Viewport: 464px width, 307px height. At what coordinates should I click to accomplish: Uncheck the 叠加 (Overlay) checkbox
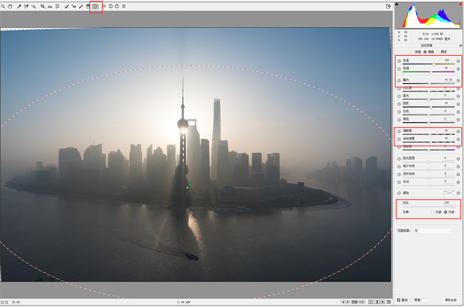click(399, 300)
